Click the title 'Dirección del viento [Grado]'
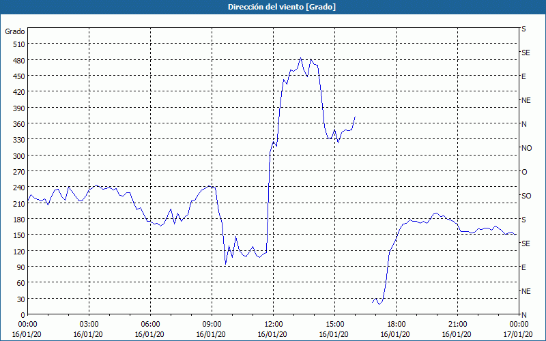This screenshot has width=546, height=341. (282, 7)
